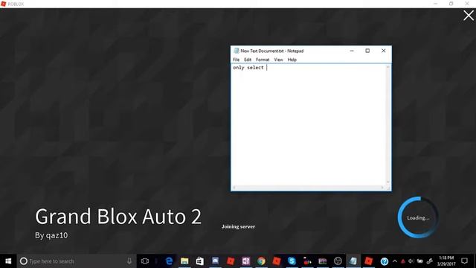
Task: Minimize the Notepad window
Action: pyautogui.click(x=352, y=51)
